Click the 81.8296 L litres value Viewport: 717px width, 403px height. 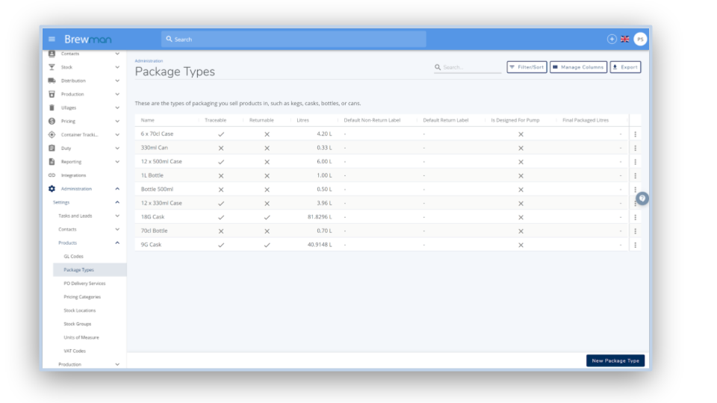[320, 217]
